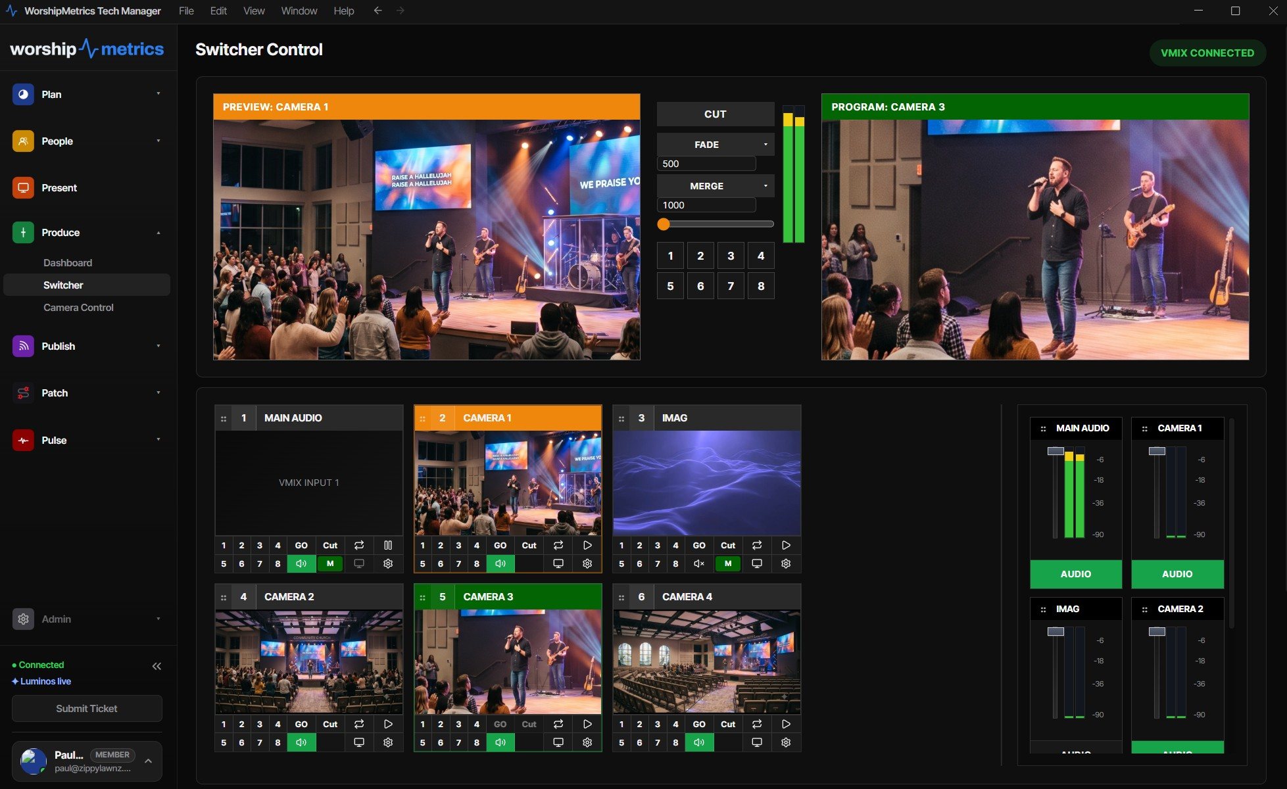Open the Edit menu
1287x789 pixels.
tap(218, 11)
